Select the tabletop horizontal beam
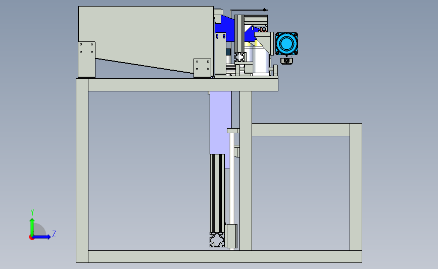Image resolution: width=438 pixels, height=269 pixels. point(183,85)
